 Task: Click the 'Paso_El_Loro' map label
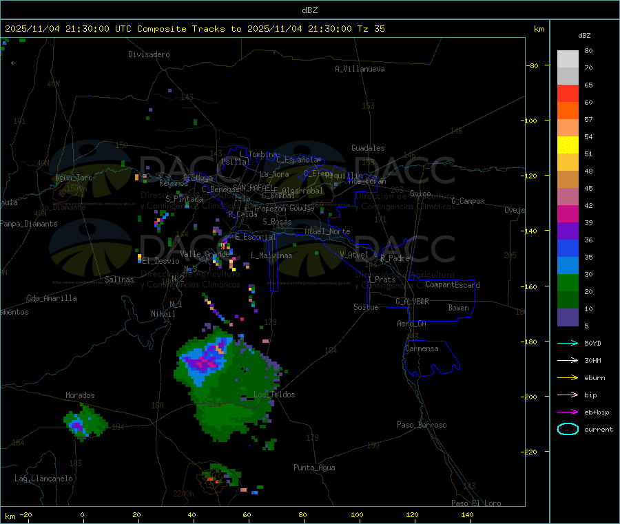[x=476, y=503]
